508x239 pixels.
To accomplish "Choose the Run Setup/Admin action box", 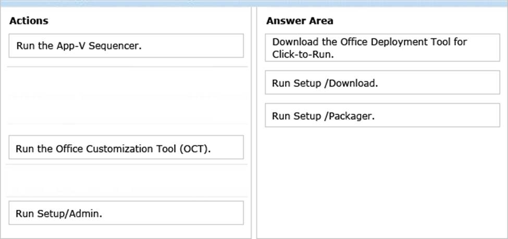I will 126,213.
